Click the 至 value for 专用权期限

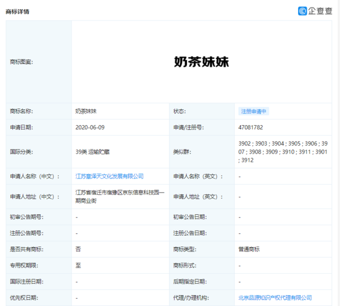click(78, 265)
